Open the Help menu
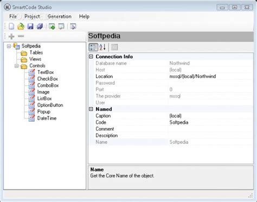257x202 pixels. tap(84, 16)
